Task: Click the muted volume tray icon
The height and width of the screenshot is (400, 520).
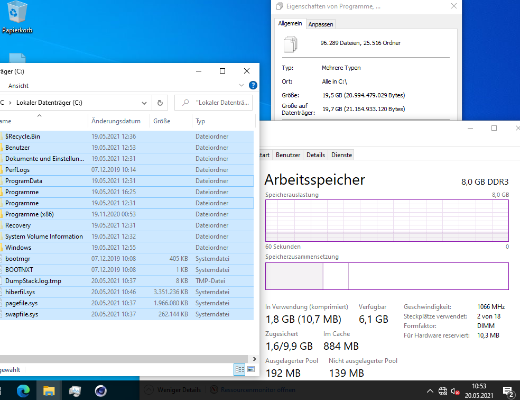Action: point(455,391)
